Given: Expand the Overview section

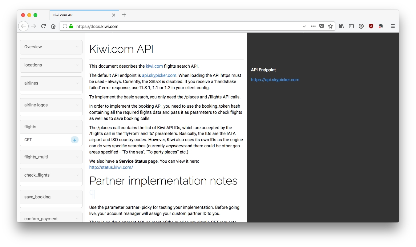Looking at the screenshot, I should (51, 47).
